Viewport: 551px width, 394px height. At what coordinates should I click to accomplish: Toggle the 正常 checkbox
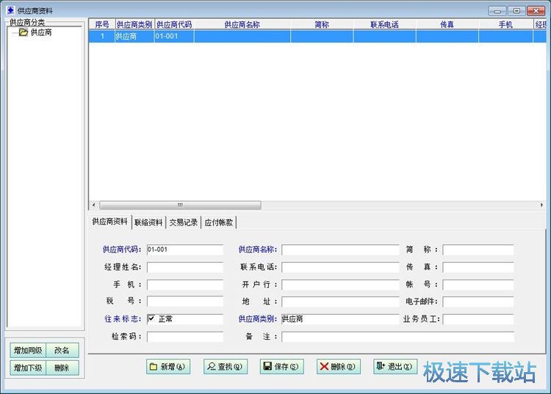pyautogui.click(x=151, y=318)
